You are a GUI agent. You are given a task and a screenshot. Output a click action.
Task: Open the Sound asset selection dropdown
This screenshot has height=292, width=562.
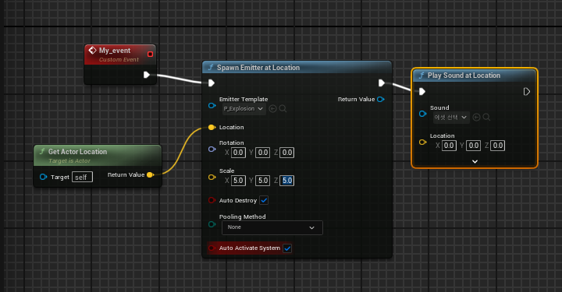coord(451,118)
